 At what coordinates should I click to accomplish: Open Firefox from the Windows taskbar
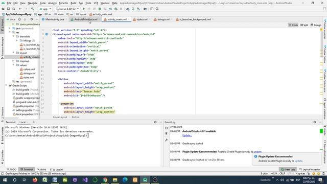[35, 180]
